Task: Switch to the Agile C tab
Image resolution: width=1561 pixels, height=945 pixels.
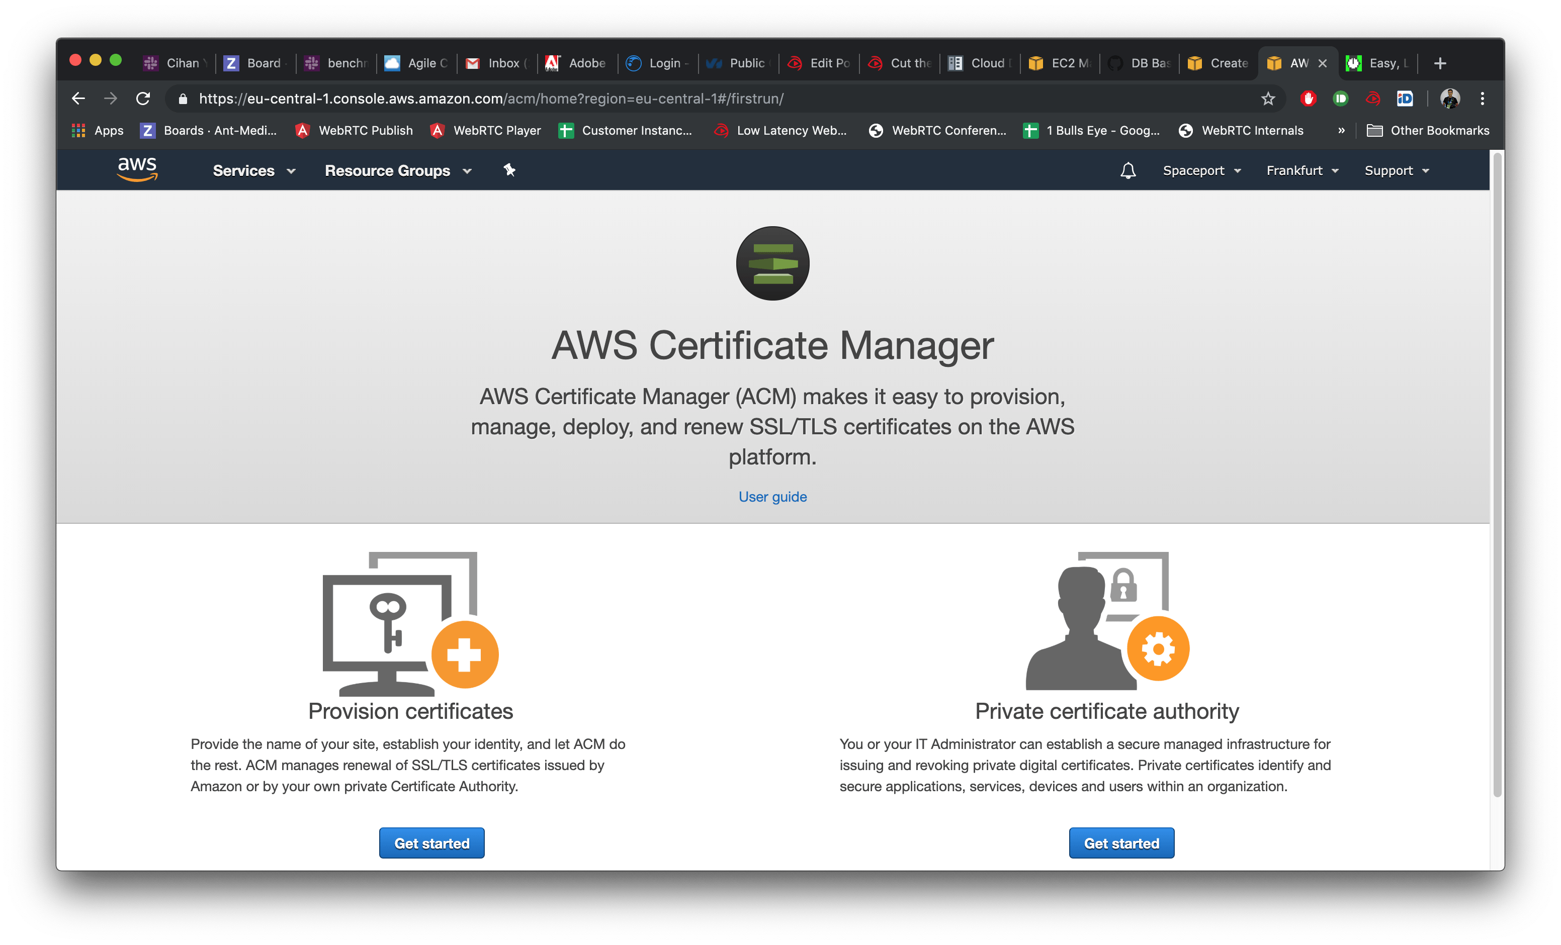Action: pos(417,63)
